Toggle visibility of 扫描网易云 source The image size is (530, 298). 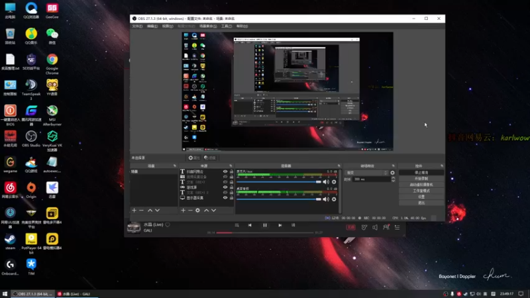click(x=225, y=172)
